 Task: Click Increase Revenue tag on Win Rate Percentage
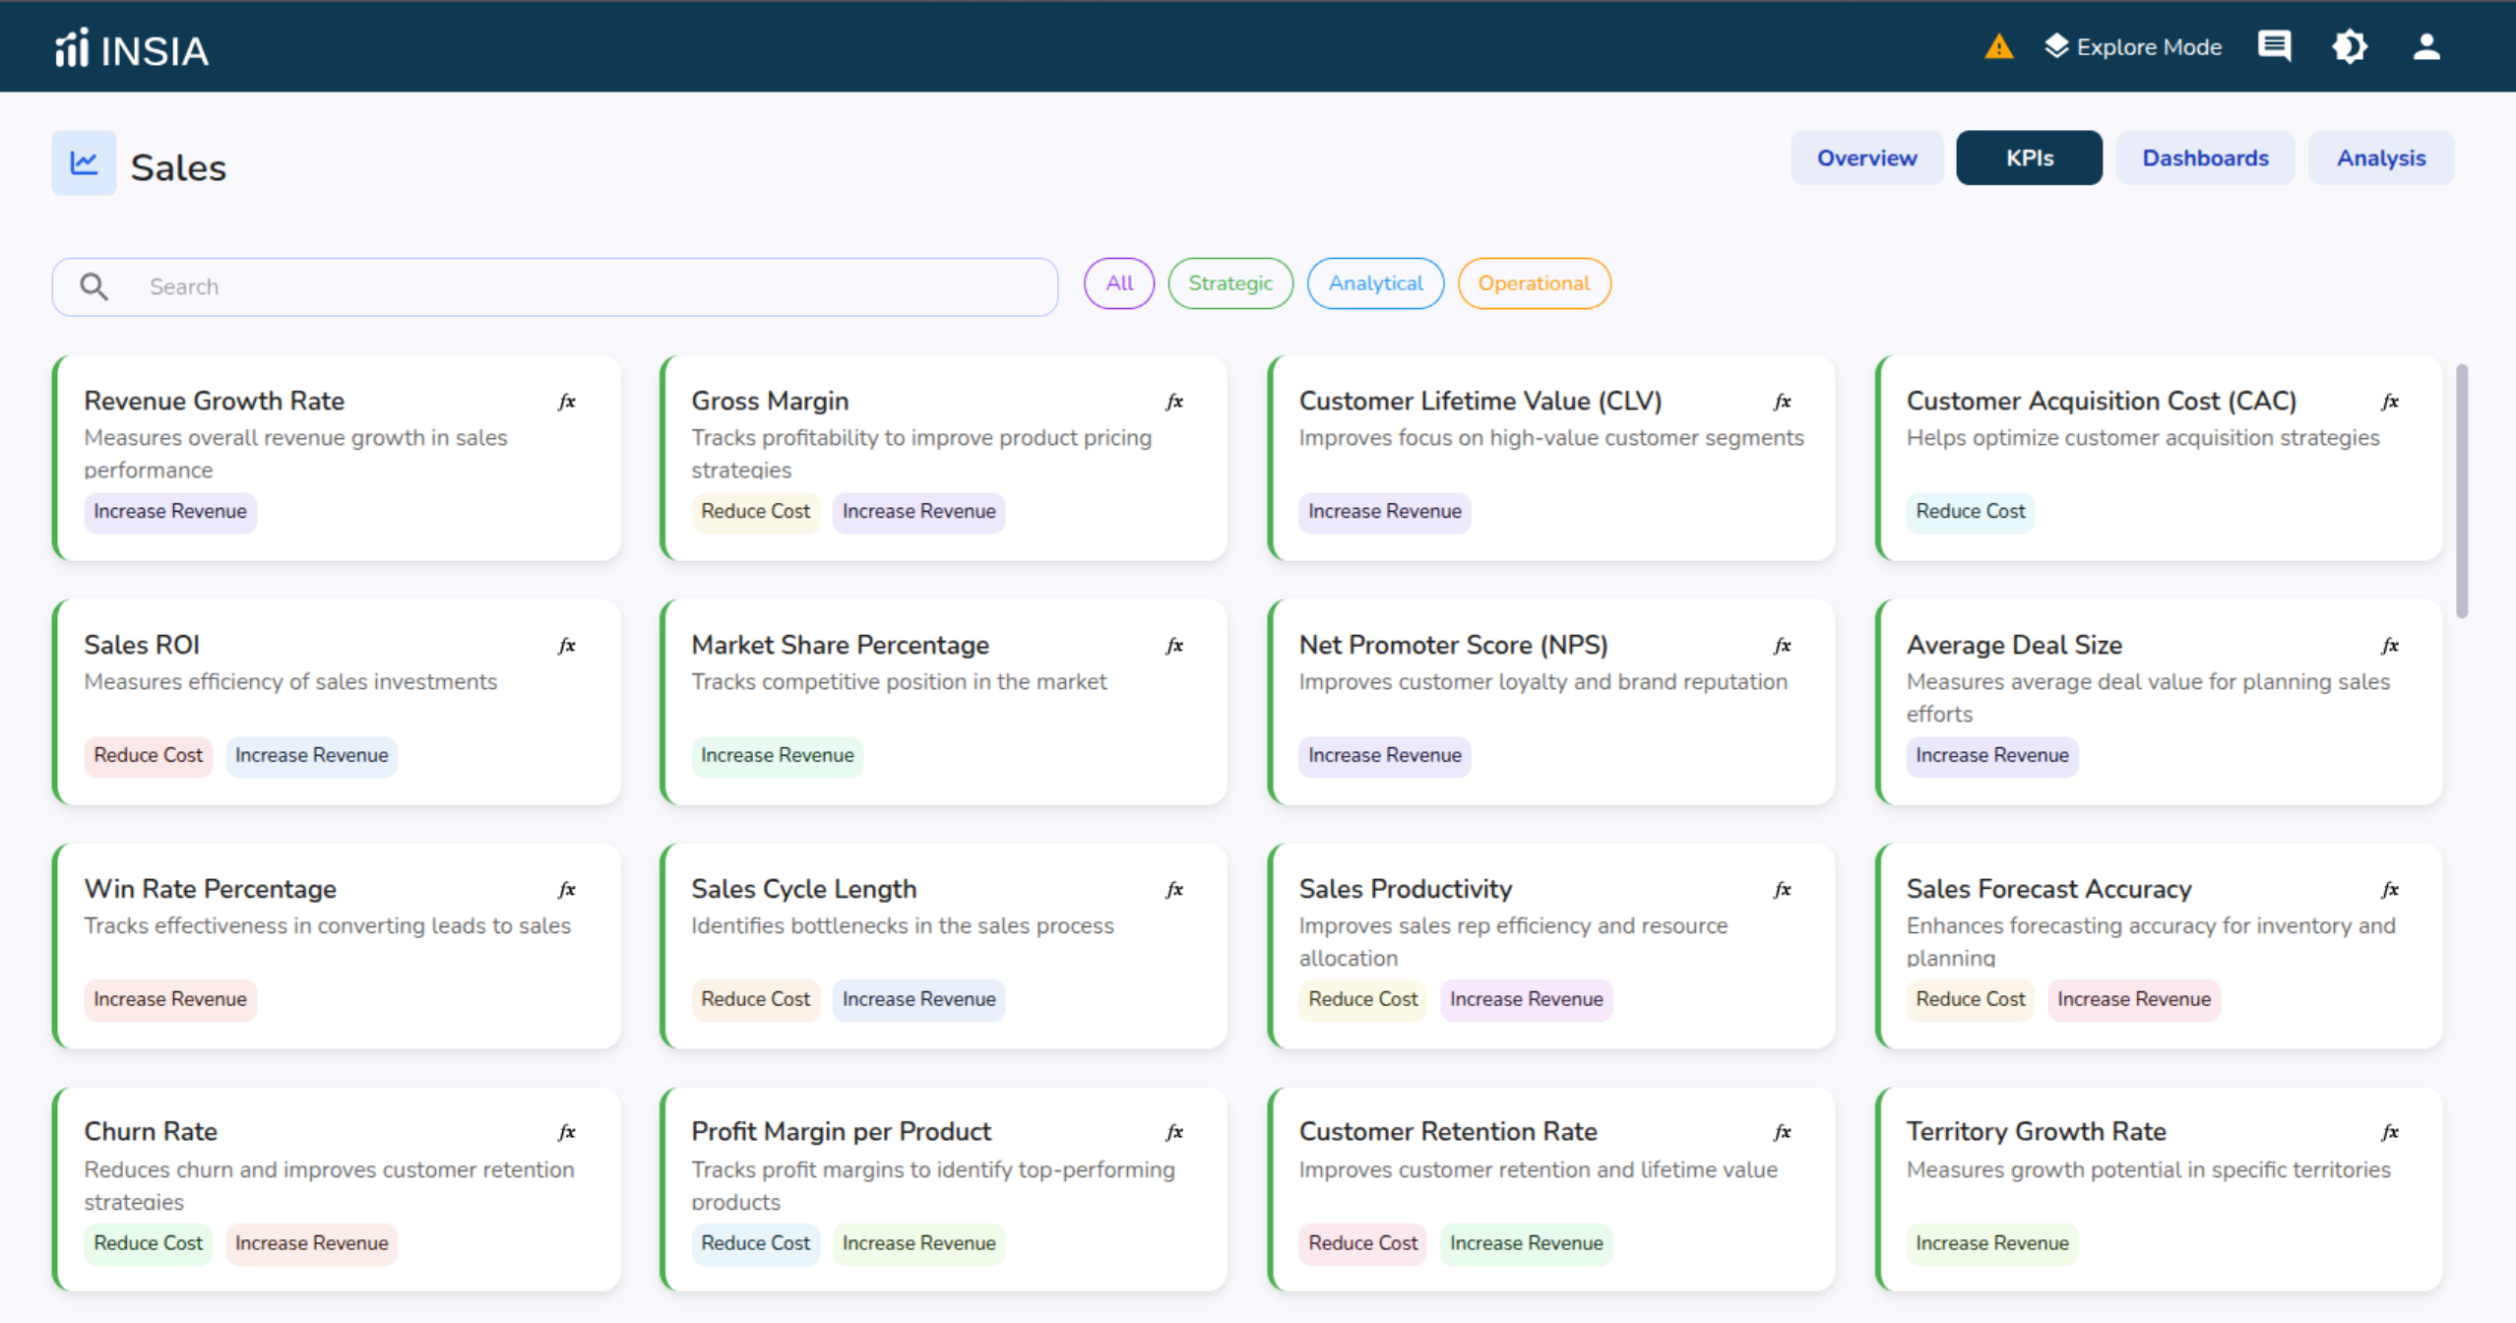169,1000
